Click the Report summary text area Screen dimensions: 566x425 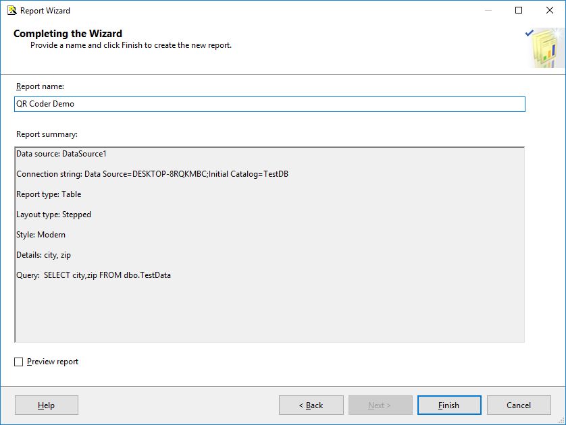[269, 244]
